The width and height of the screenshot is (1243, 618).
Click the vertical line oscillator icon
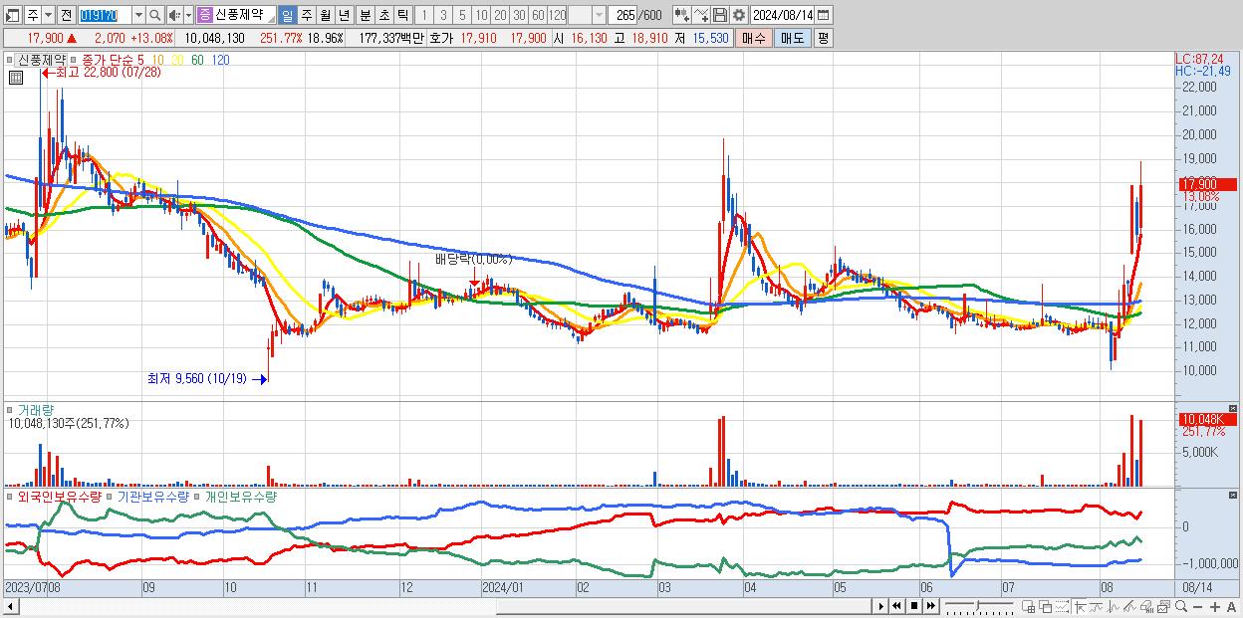click(1114, 606)
